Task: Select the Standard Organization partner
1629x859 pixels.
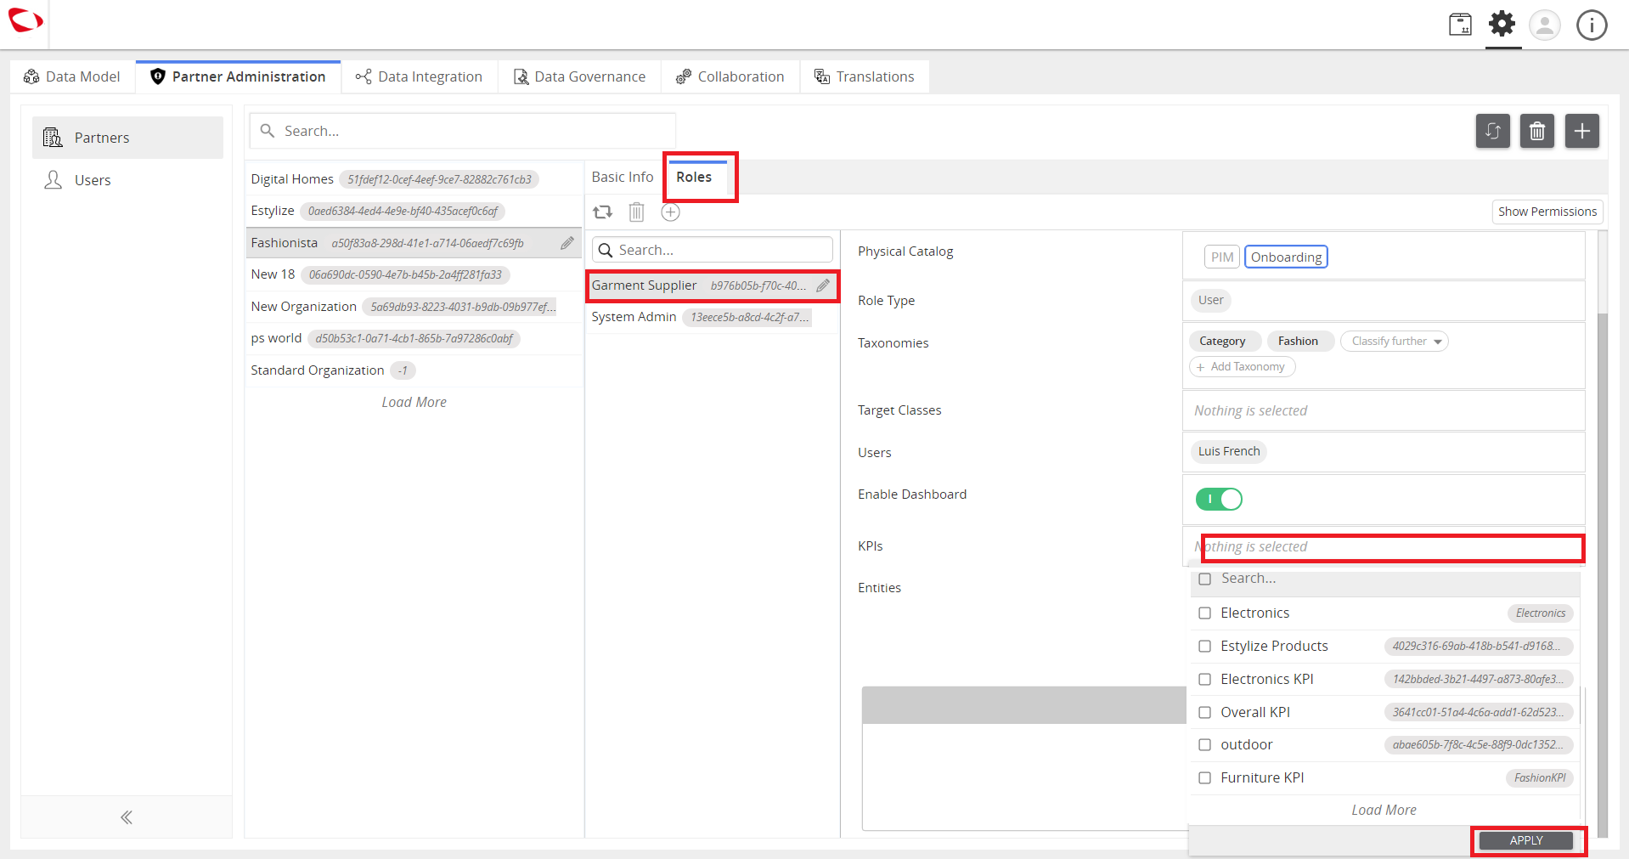Action: [x=414, y=370]
